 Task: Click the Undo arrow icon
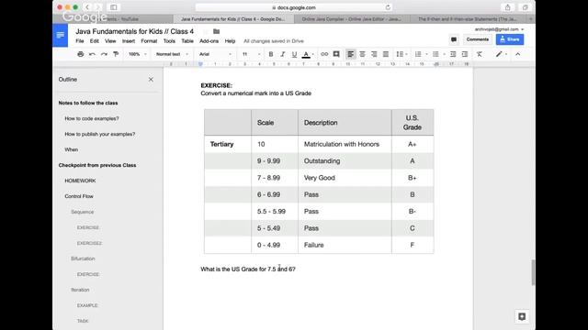tap(92, 54)
